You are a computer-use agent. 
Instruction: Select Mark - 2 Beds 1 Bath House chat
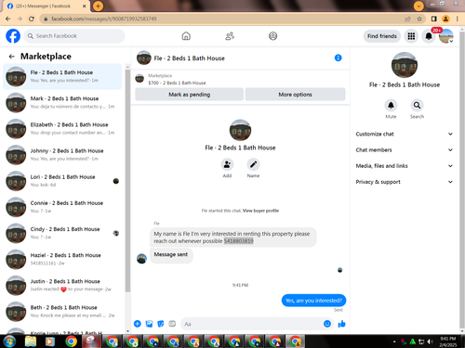(62, 102)
